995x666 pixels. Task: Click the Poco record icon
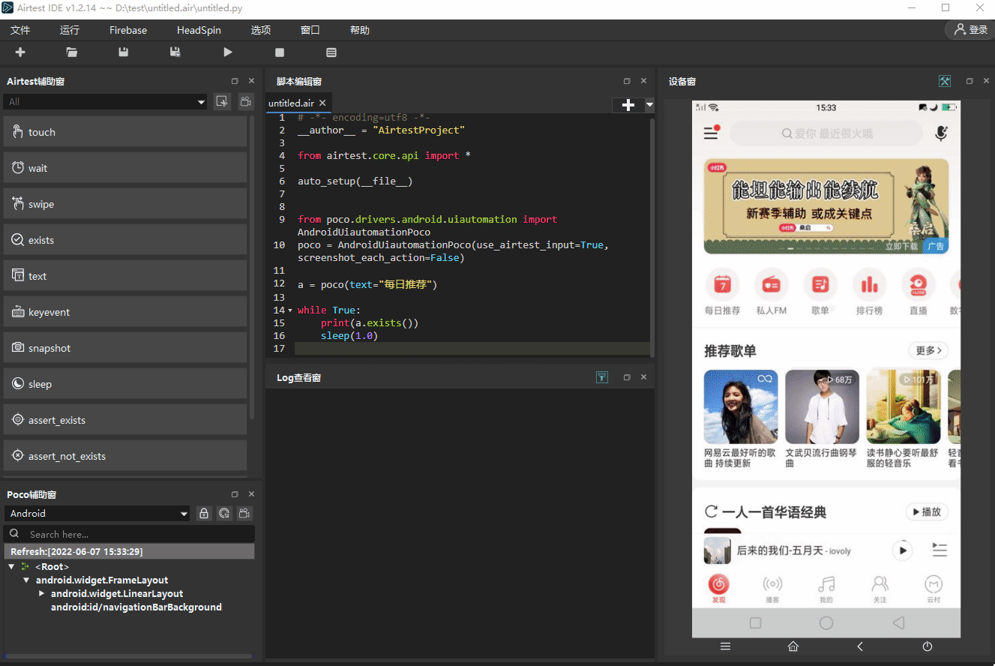[x=244, y=514]
